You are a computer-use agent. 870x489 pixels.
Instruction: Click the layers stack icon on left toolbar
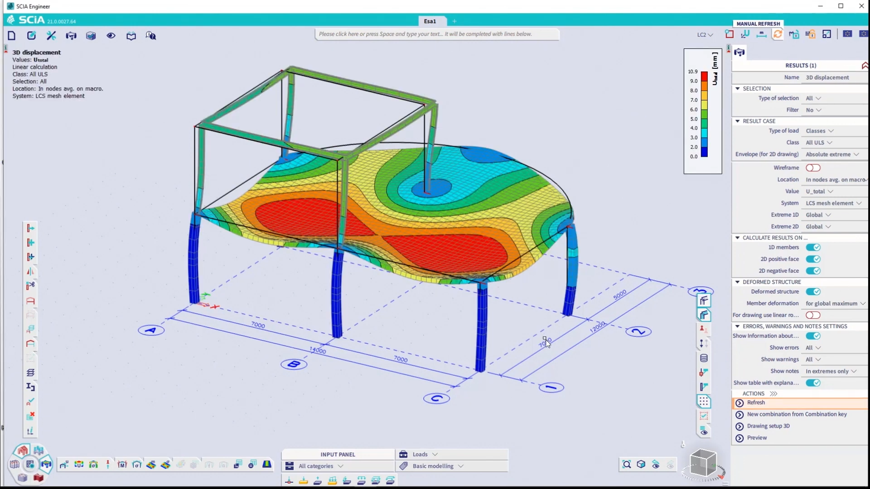(30, 373)
